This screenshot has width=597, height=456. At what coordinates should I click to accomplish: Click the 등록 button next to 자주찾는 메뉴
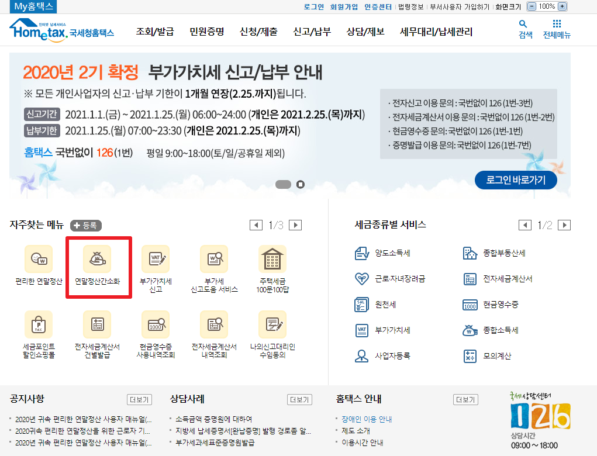86,225
